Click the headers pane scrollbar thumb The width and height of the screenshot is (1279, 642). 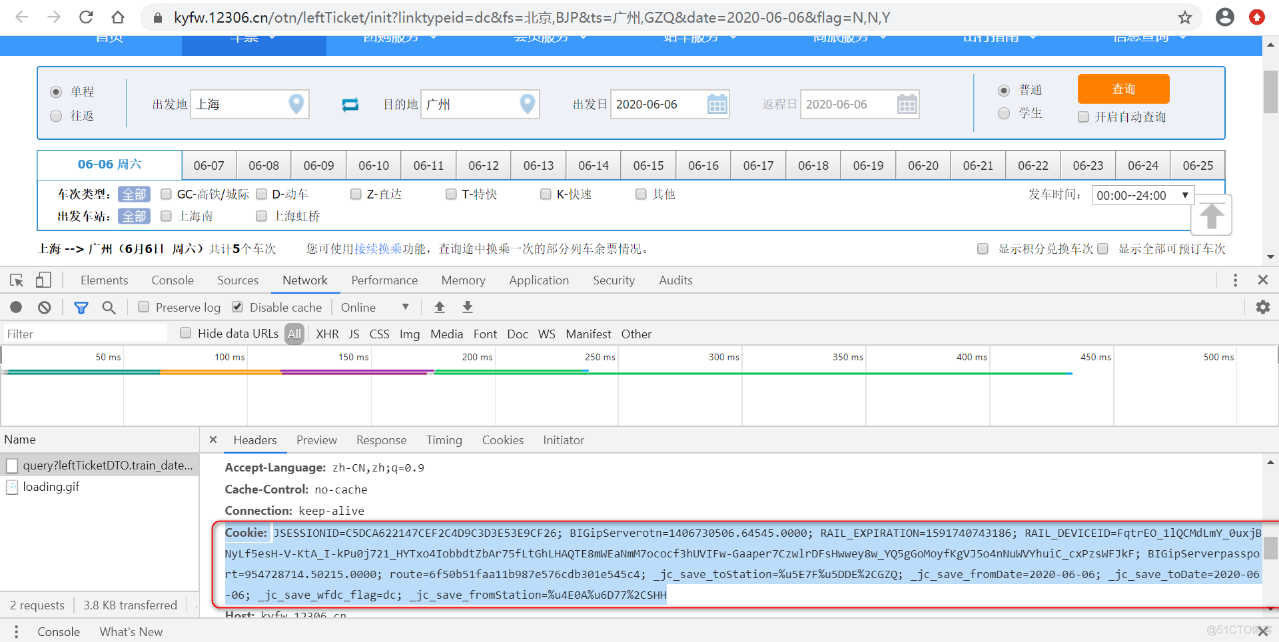[x=1270, y=548]
